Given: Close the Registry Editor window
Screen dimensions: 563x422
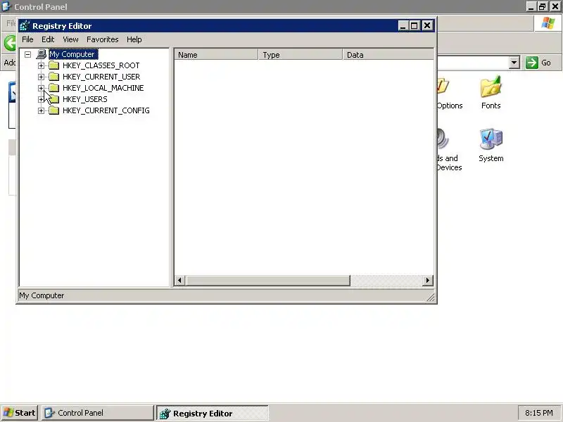Looking at the screenshot, I should pos(427,26).
